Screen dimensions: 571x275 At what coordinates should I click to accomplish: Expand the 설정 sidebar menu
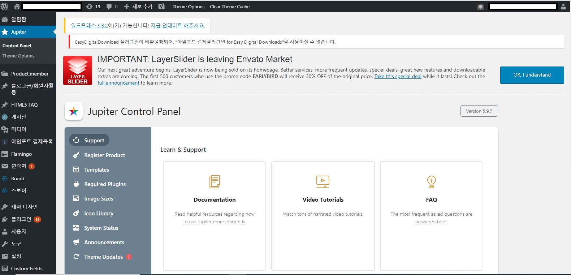(x=16, y=256)
